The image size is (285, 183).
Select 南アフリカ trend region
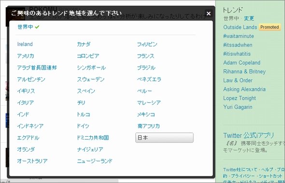(x=148, y=126)
